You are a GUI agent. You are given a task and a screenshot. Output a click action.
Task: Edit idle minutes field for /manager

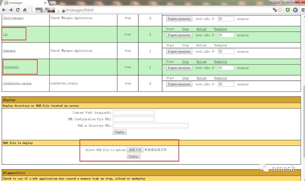pos(226,52)
